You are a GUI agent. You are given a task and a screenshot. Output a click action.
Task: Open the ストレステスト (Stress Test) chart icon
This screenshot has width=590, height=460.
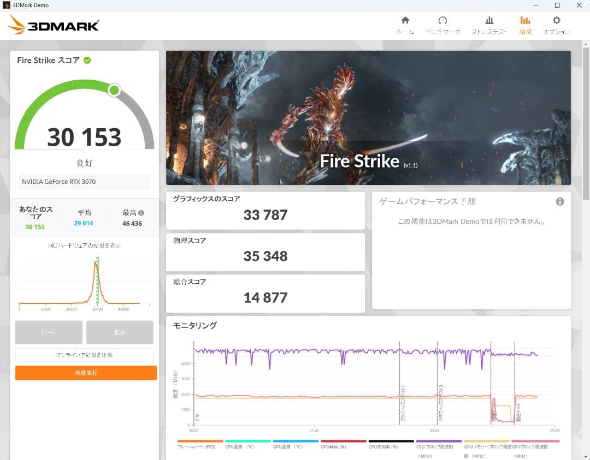coord(489,21)
